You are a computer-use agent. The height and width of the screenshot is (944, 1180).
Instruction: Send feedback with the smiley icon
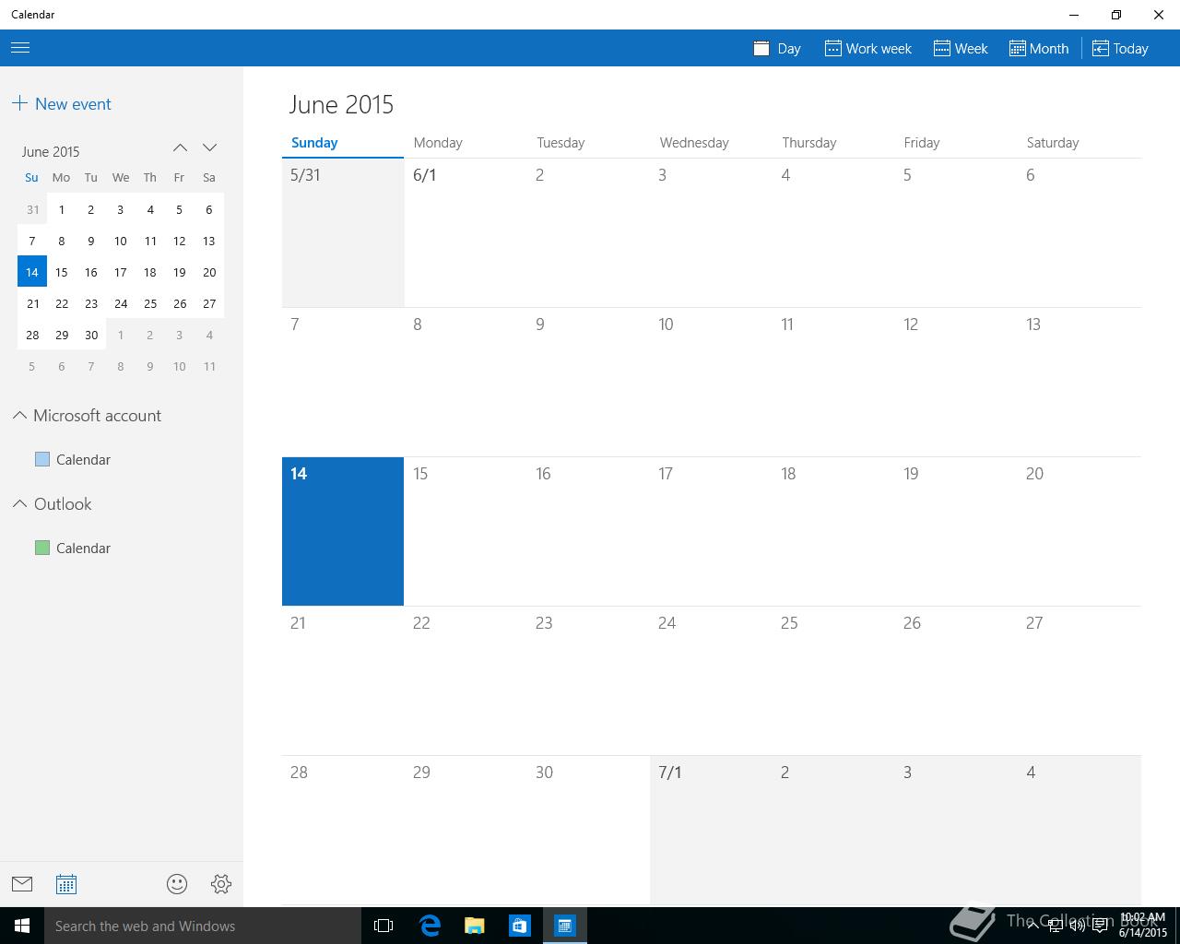pos(177,884)
